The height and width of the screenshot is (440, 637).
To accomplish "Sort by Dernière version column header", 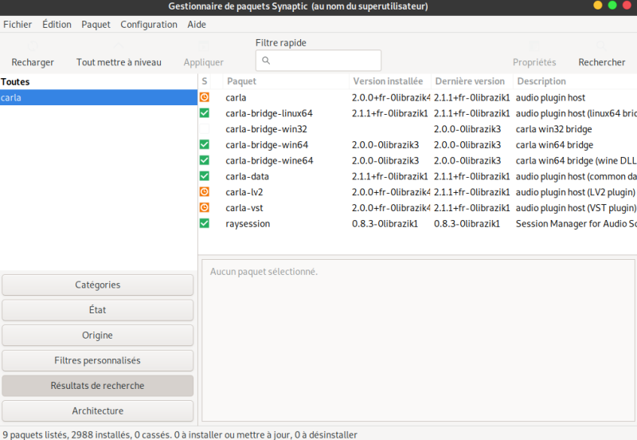I will point(472,81).
